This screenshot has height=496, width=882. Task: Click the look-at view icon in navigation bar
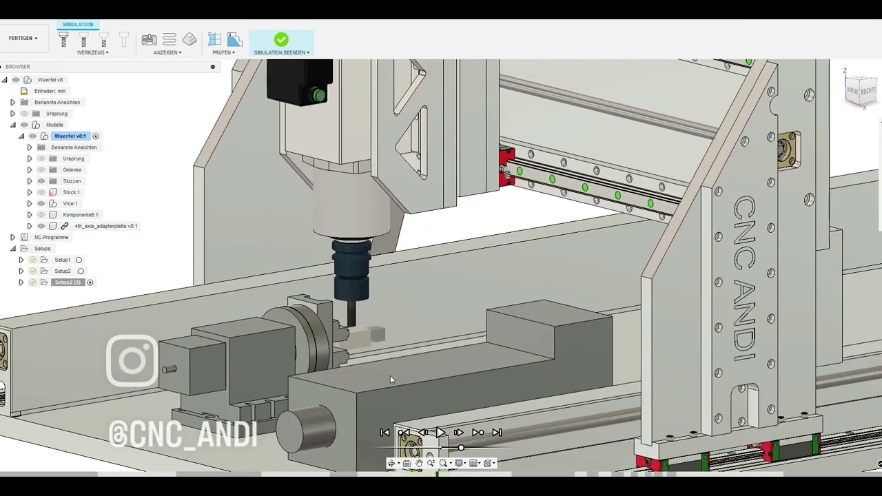coord(407,464)
